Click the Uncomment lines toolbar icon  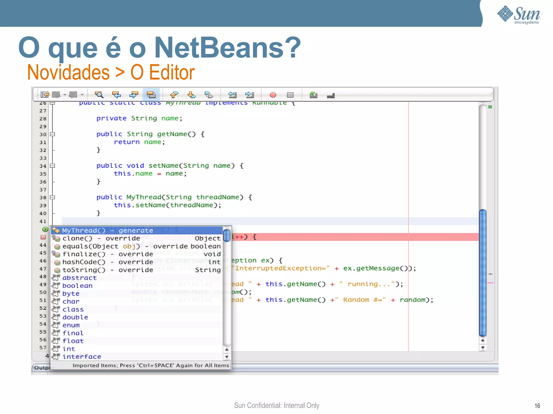(x=331, y=95)
